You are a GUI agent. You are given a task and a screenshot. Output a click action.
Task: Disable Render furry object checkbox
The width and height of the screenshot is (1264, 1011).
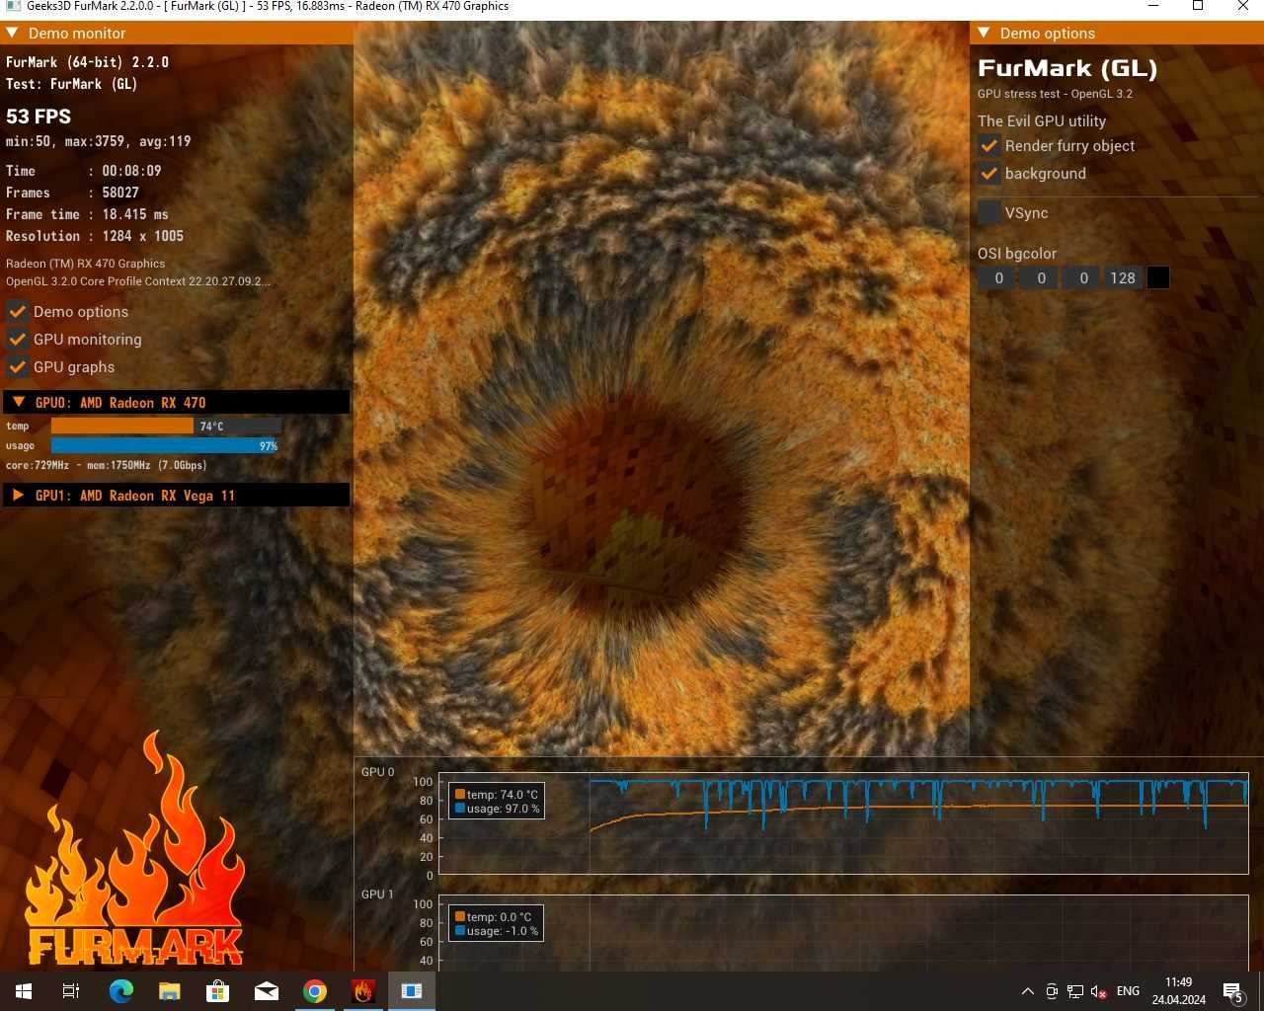tap(989, 145)
